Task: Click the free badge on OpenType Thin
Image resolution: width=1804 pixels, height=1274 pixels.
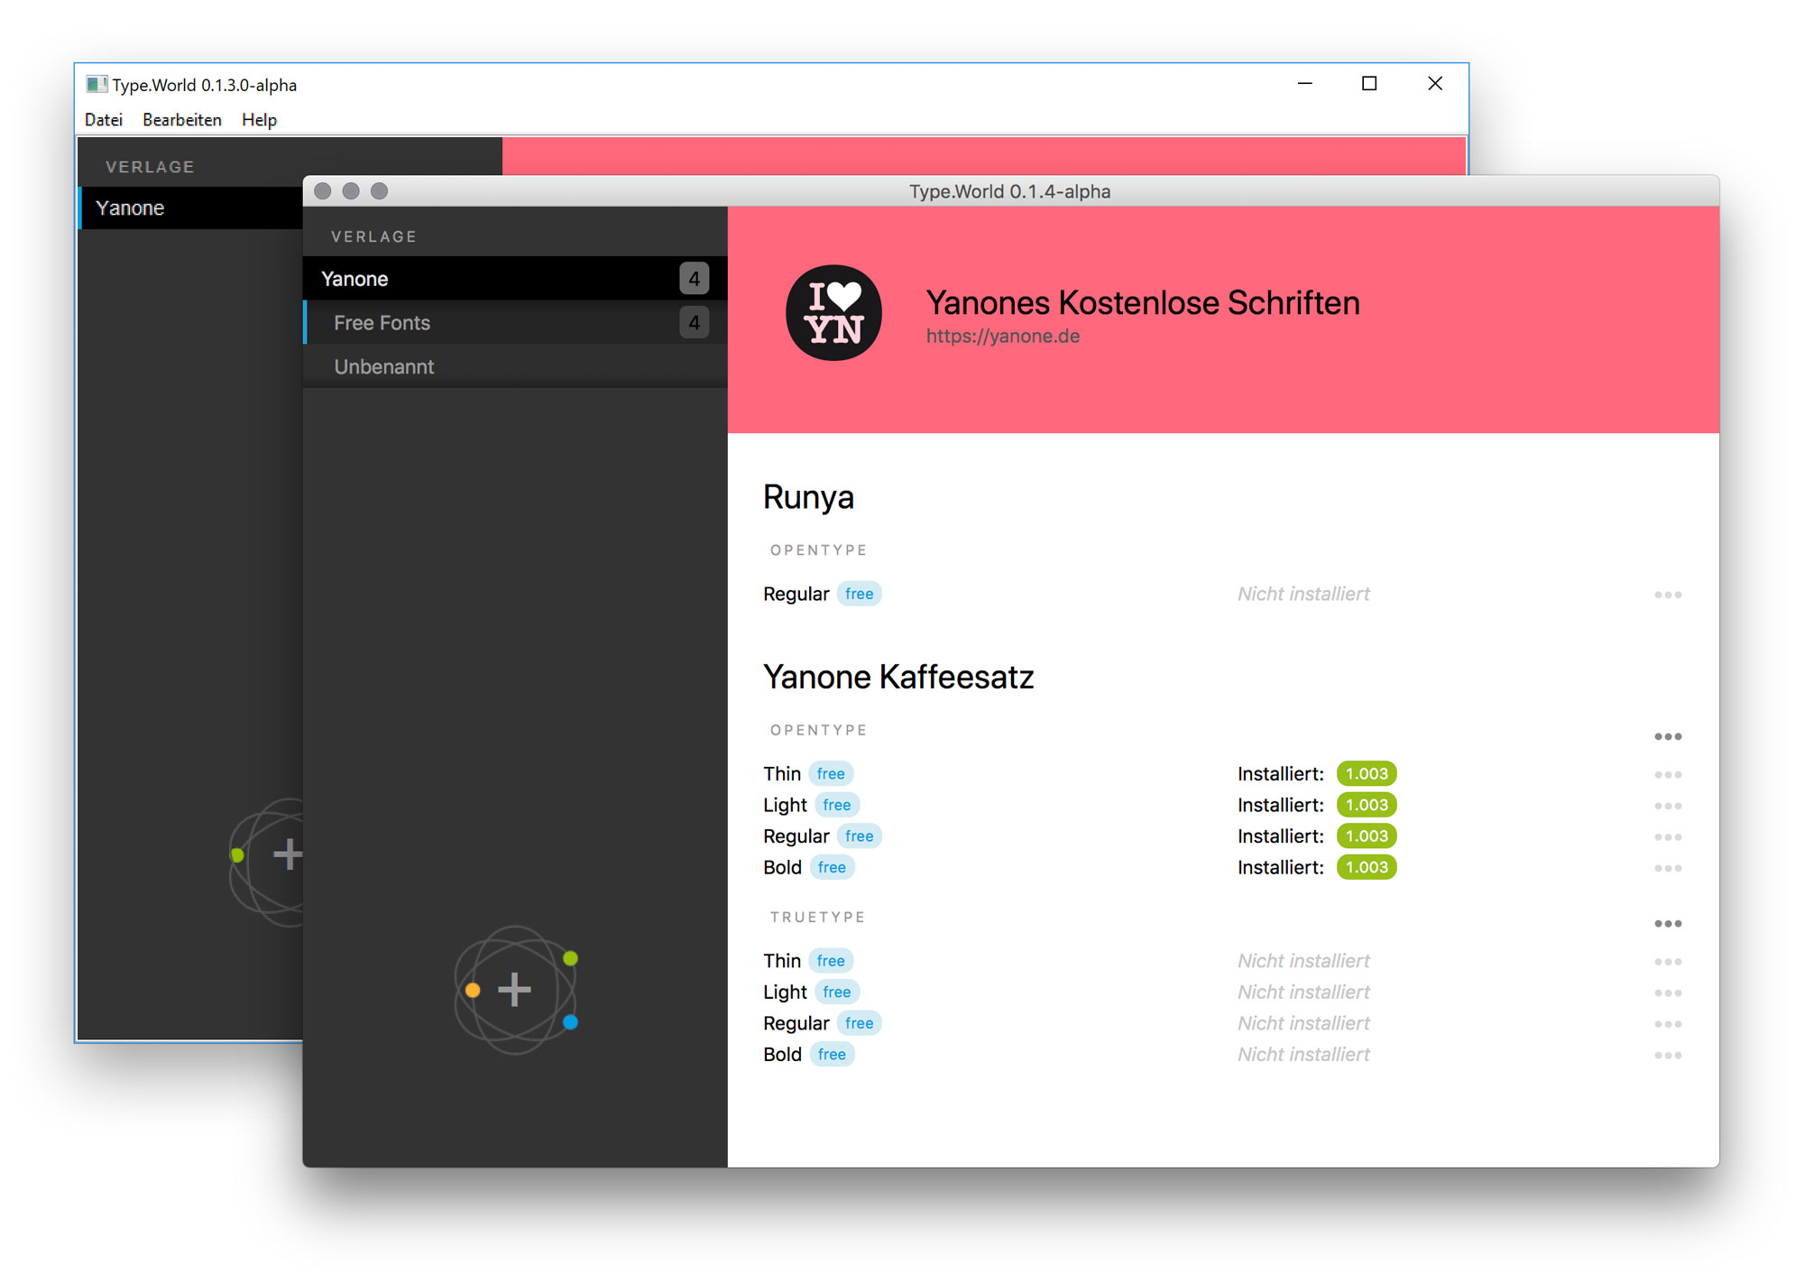Action: click(831, 773)
